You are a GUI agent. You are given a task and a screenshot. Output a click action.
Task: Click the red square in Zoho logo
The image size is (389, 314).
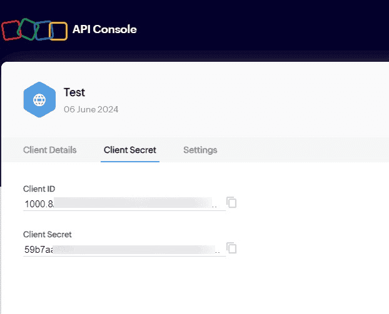point(11,29)
